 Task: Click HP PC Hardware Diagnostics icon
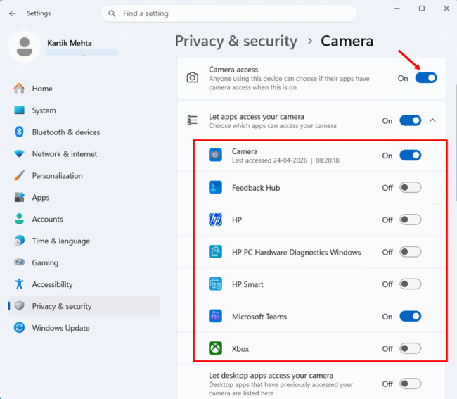click(215, 252)
